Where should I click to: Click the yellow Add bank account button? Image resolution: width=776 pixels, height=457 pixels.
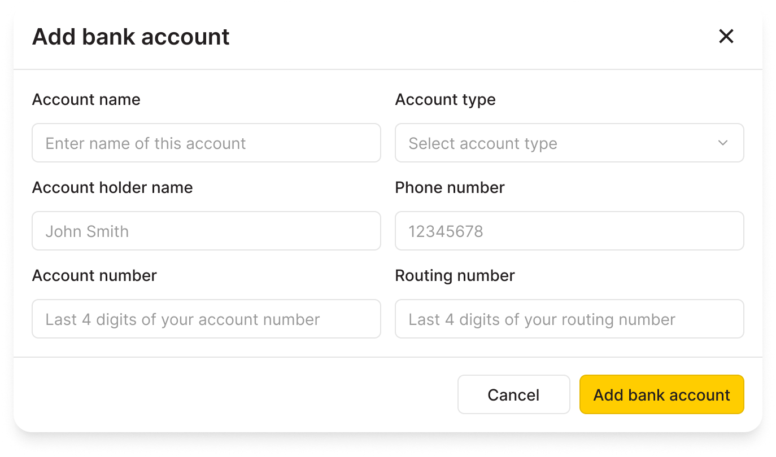point(661,395)
